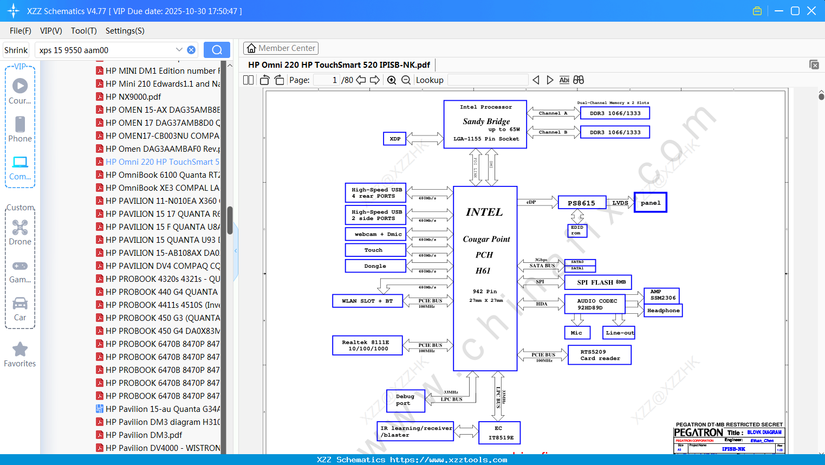The height and width of the screenshot is (465, 825).
Task: Go to previous page arrow
Action: (x=361, y=80)
